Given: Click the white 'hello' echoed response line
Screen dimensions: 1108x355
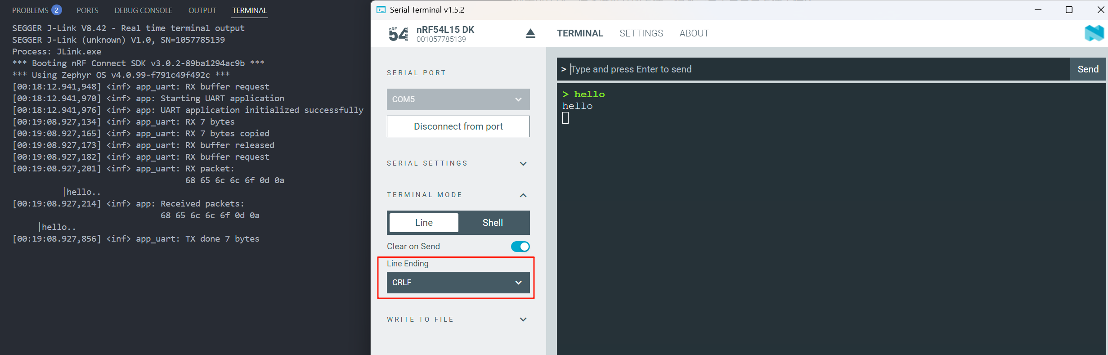Looking at the screenshot, I should [578, 106].
